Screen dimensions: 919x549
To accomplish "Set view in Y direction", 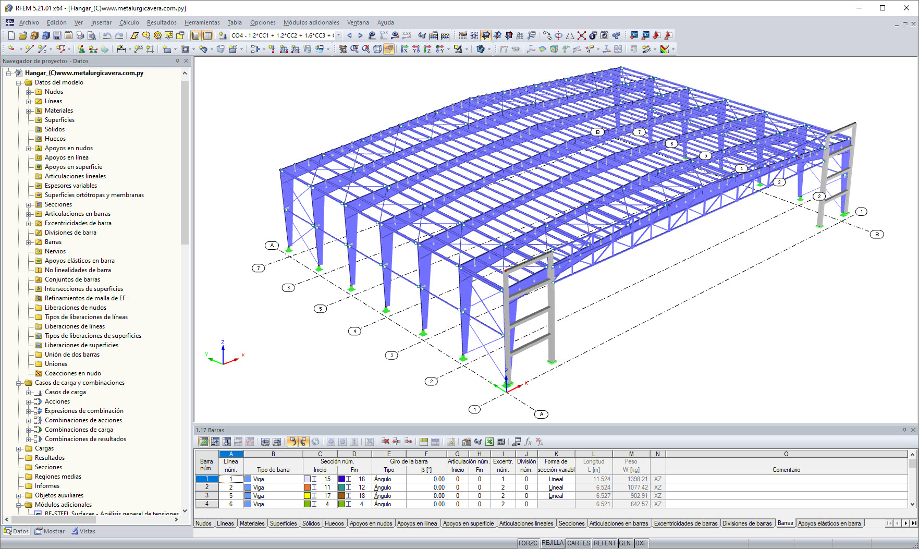I will [x=416, y=49].
